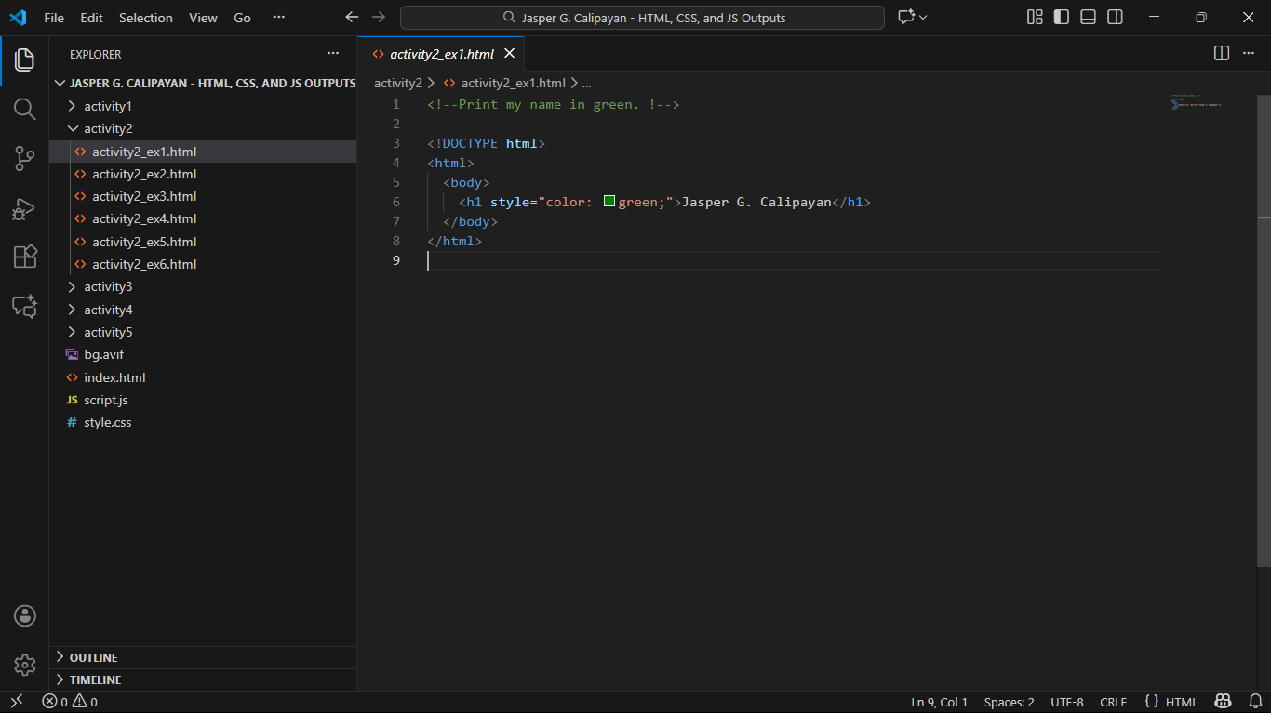
Task: Click the CRLF line ending button
Action: pyautogui.click(x=1113, y=702)
